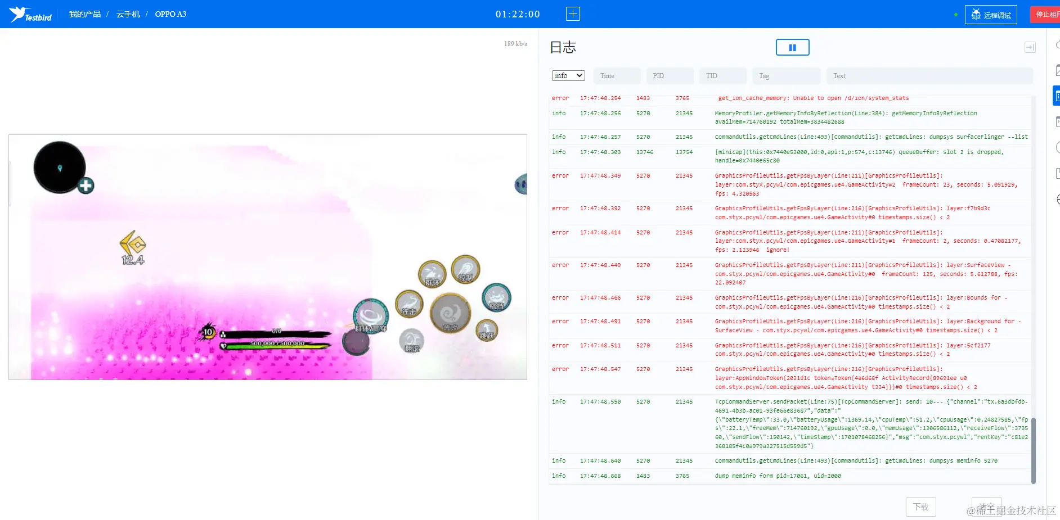
Task: Tap the black circular minimap in the game
Action: [x=59, y=168]
